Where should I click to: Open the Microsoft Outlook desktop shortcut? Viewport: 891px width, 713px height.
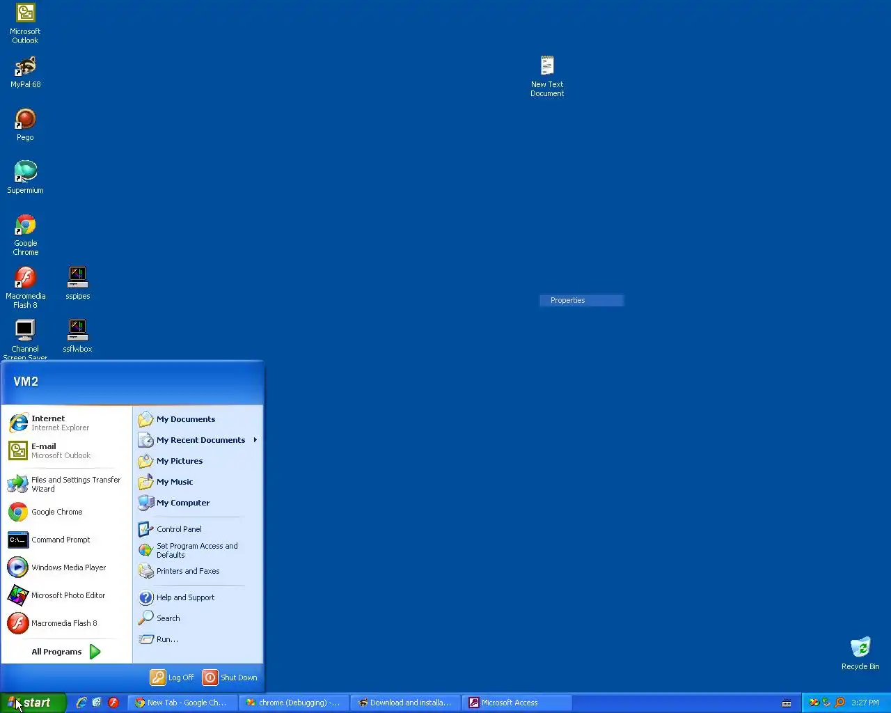pos(25,23)
